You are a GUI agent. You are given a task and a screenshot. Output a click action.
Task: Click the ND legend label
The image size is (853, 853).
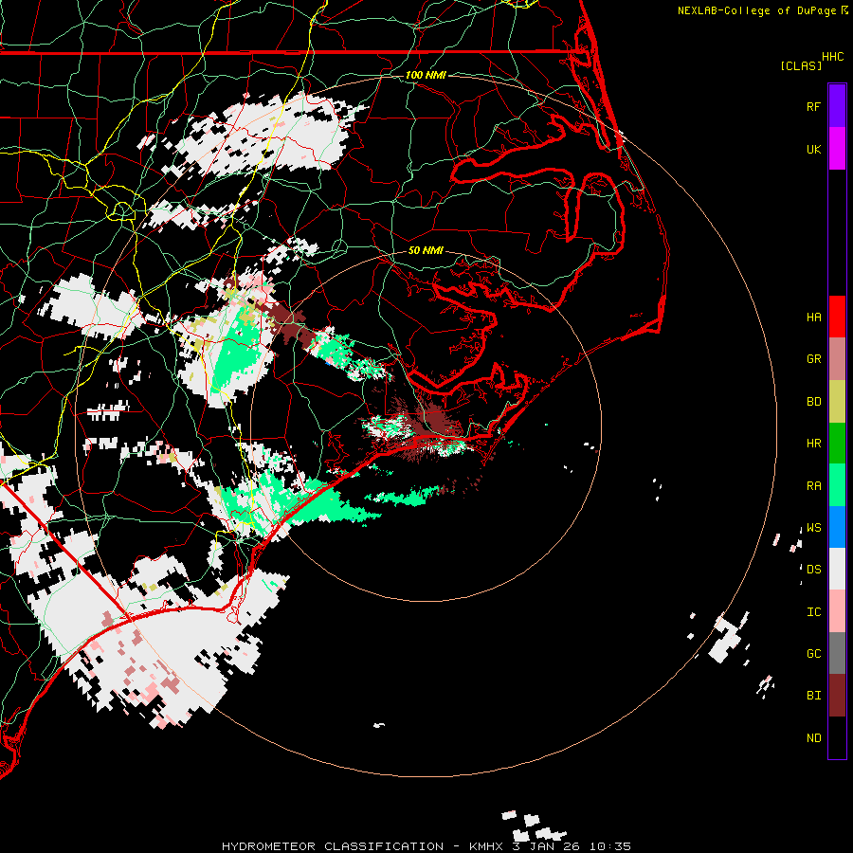tap(813, 738)
